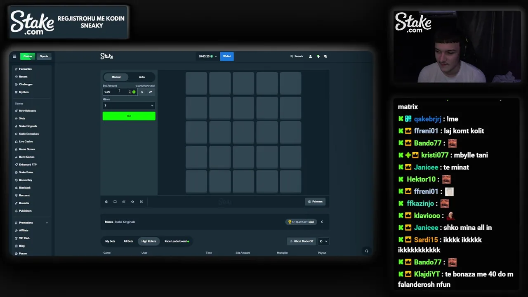Click the max-win trophy badge by sipal
Viewport: 528px width, 297px height.
301,222
